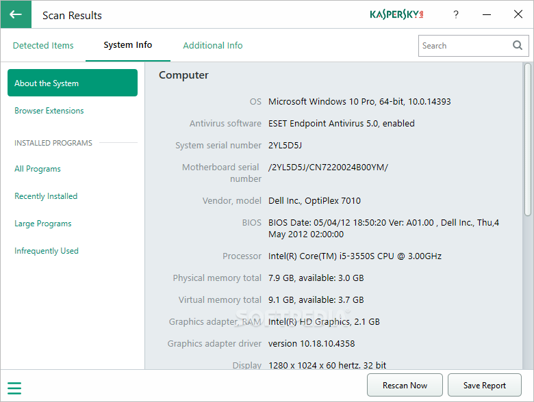The image size is (534, 402).
Task: Click the Intel Core i5-3550S processor value
Action: click(355, 256)
